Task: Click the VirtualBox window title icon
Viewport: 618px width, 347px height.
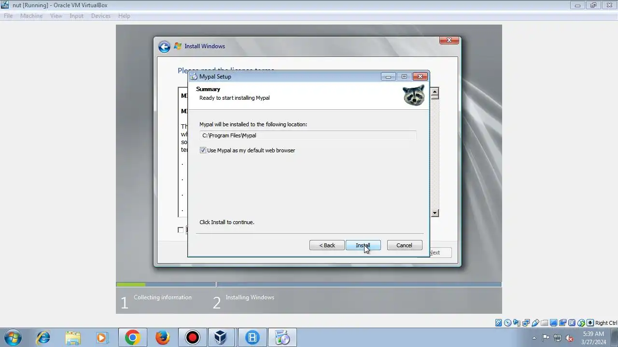Action: tap(5, 5)
